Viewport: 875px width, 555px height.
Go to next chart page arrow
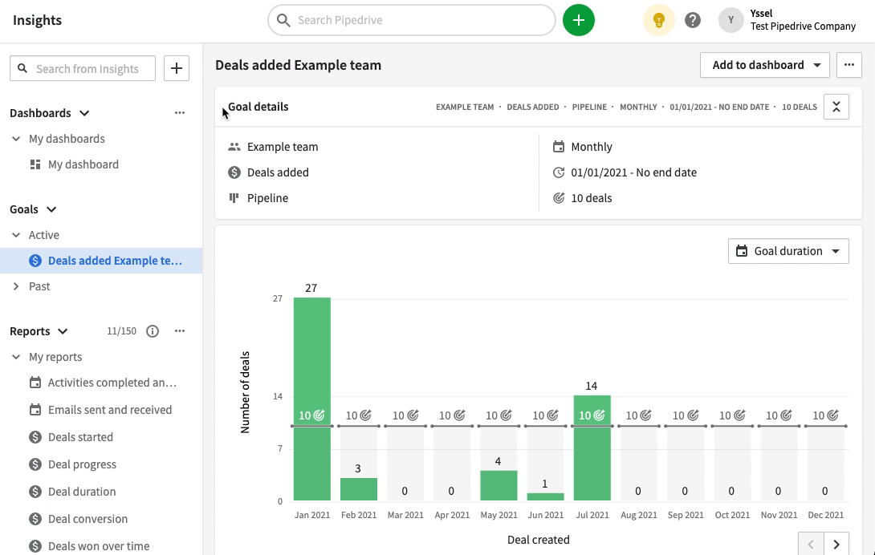click(836, 545)
